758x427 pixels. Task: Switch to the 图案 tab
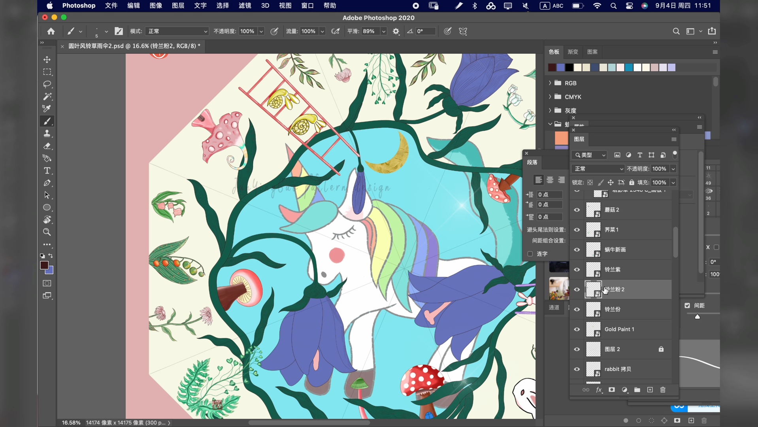tap(592, 52)
